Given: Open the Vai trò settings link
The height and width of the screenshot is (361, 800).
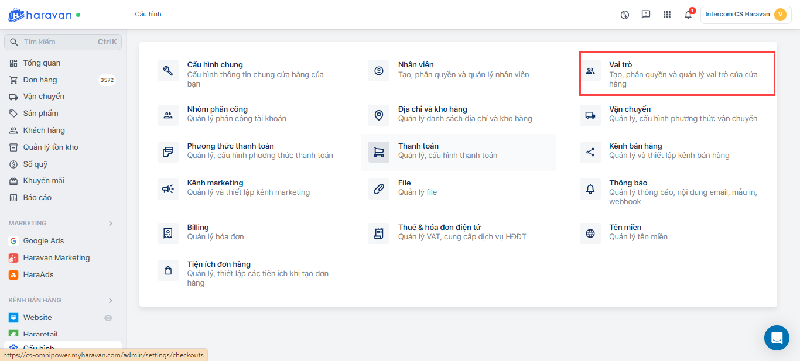Looking at the screenshot, I should tap(620, 65).
